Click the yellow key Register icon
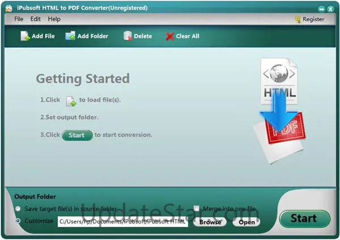This screenshot has height=240, width=340. [x=297, y=19]
